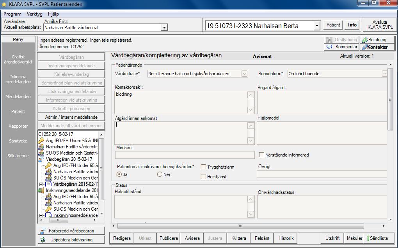Image resolution: width=398 pixels, height=248 pixels.
Task: Click people icon beside Ang IFO/FH Under 65 row
Action: point(48,197)
